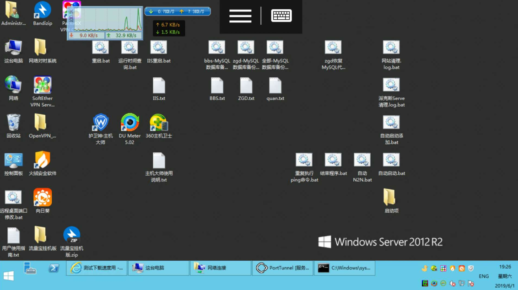Click the Windows Start button
The image size is (518, 290).
point(9,276)
